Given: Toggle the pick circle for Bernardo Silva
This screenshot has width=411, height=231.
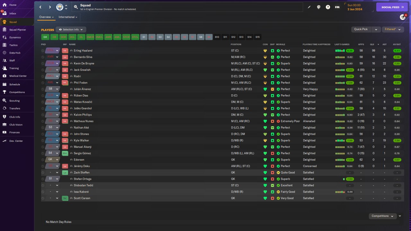Looking at the screenshot, I should coord(43,57).
